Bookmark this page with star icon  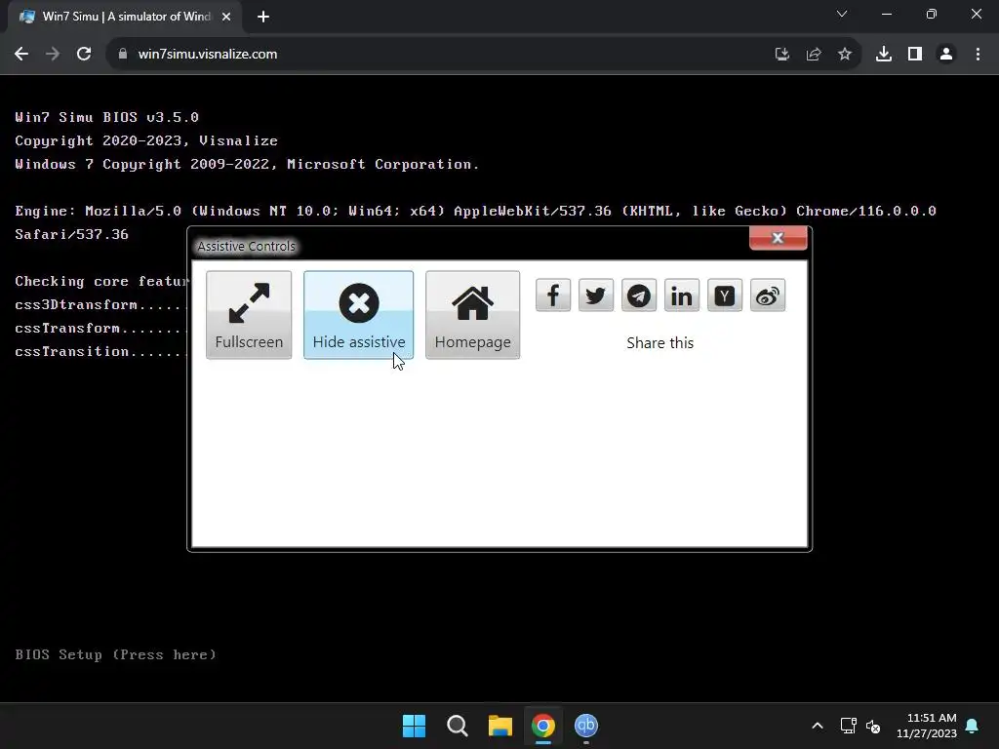(x=844, y=55)
